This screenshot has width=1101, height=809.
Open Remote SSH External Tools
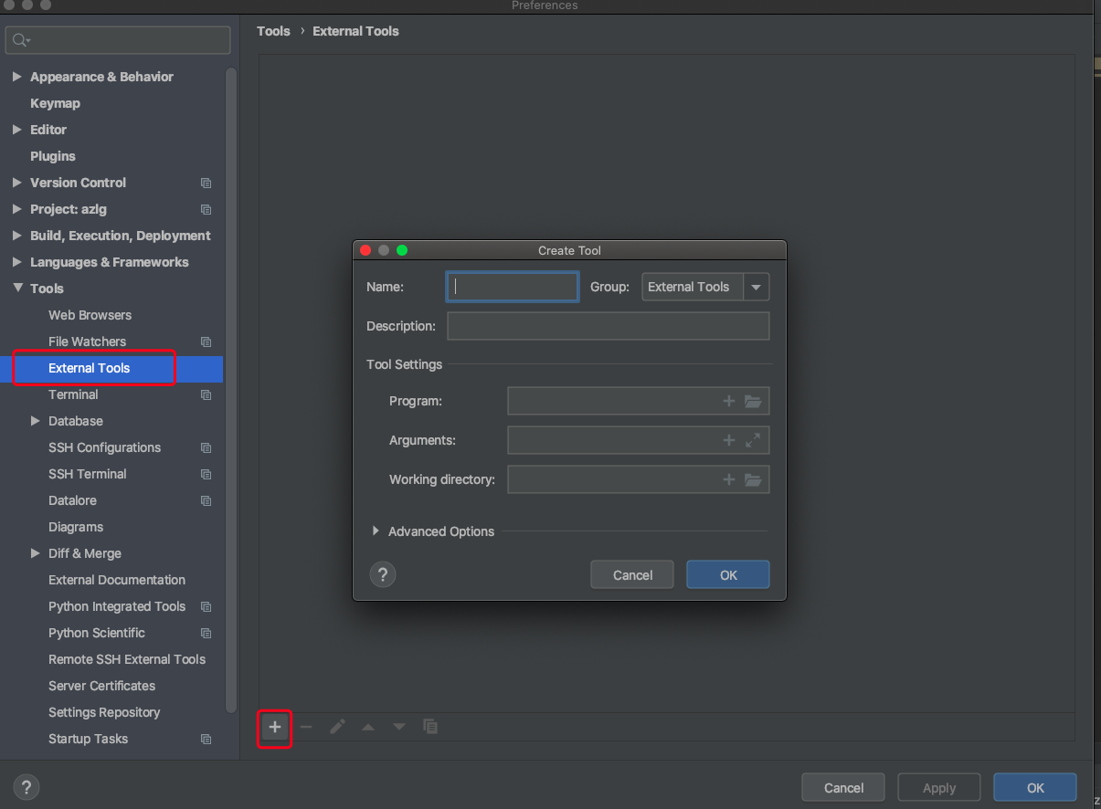[x=127, y=659]
